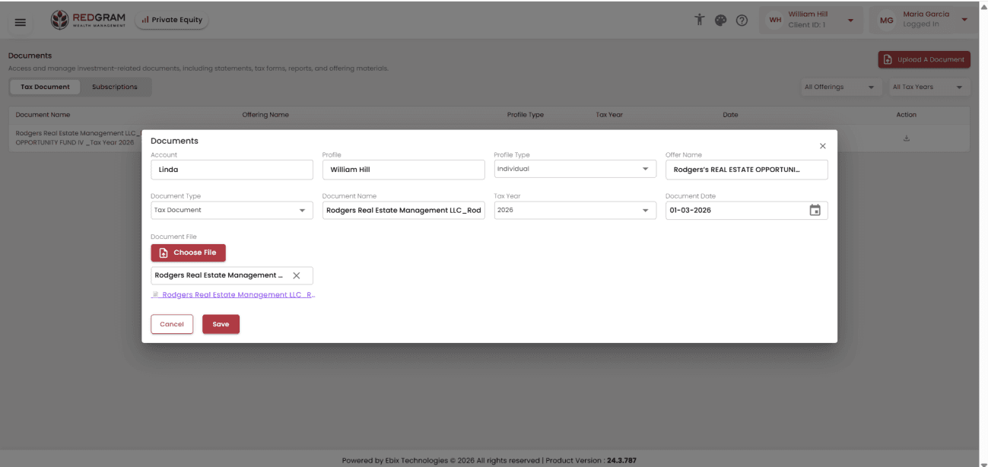This screenshot has height=467, width=988.
Task: Click the Profile Type column header
Action: point(526,115)
